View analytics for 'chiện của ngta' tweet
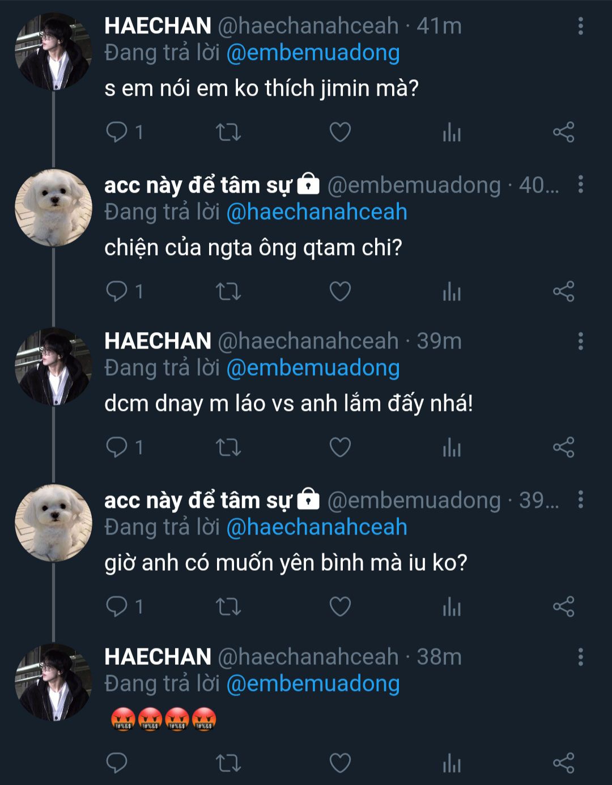This screenshot has height=785, width=612. [x=452, y=291]
